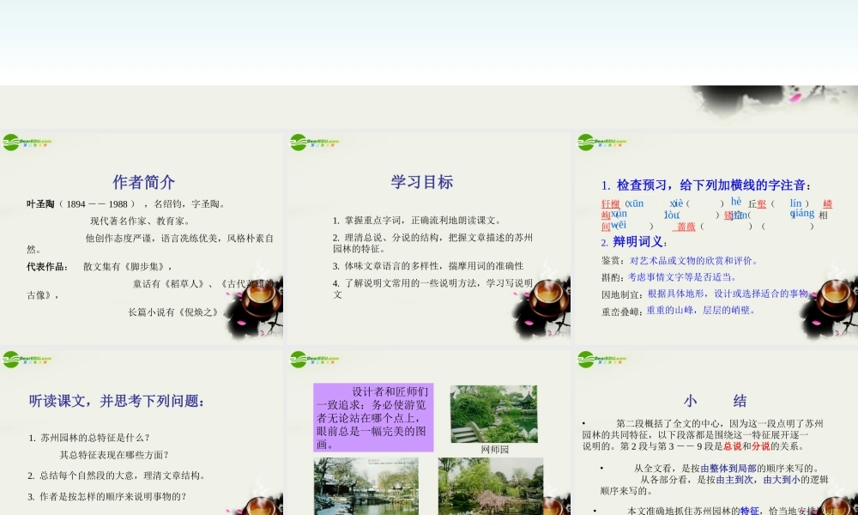Viewport: 858px width, 515px height.
Task: Click the line 其总特征表现在哪些方面
Action: tap(114, 455)
